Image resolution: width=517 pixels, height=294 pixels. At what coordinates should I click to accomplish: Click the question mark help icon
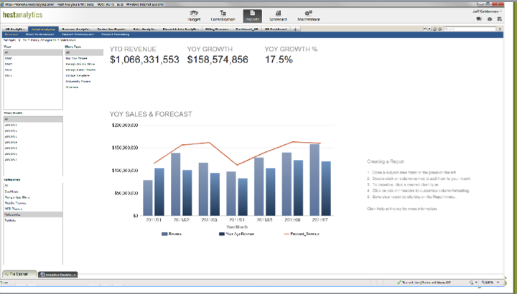(x=500, y=29)
